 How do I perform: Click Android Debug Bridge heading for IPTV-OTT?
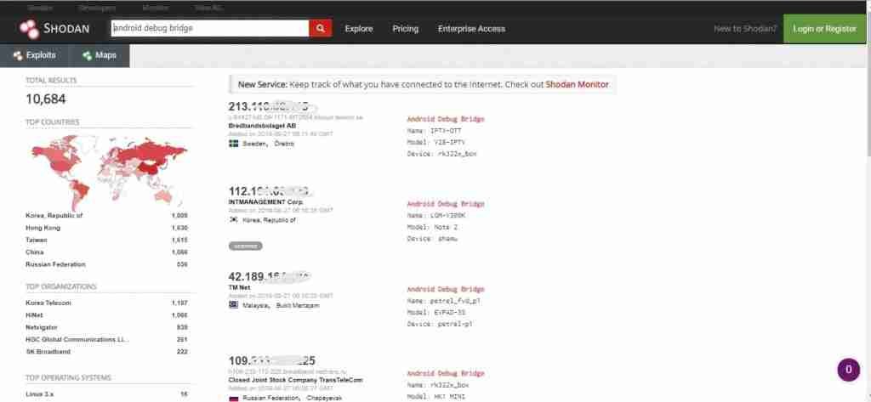coord(446,119)
